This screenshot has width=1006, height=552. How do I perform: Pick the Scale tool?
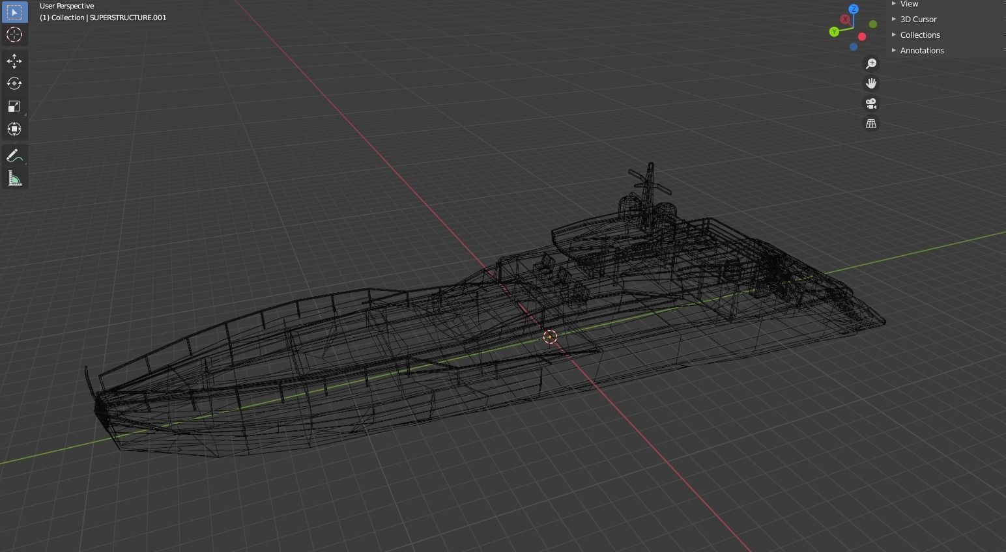[x=14, y=106]
